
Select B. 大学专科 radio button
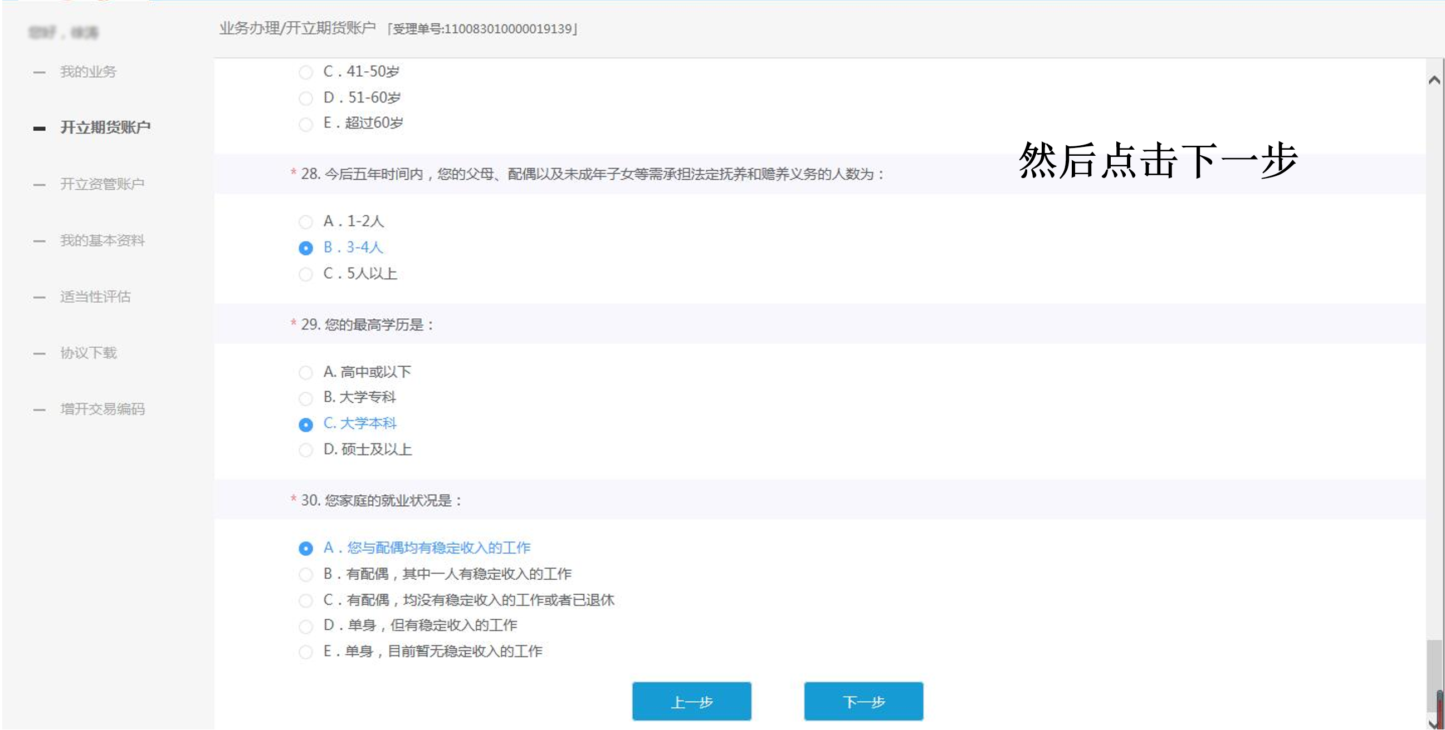point(306,398)
